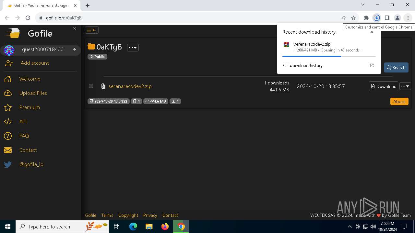Screen dimensions: 415x233
Task: Open the FAQ page
Action: tap(24, 136)
